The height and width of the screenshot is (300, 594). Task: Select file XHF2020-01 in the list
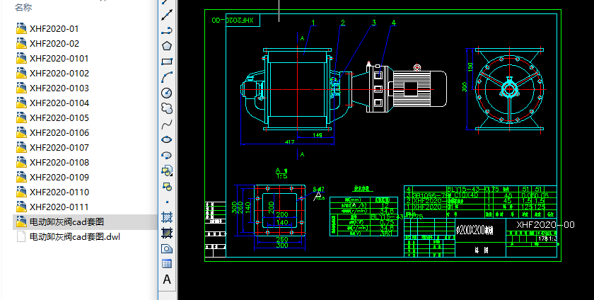54,29
